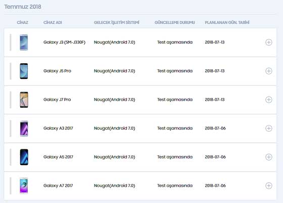
Task: Click Nougat(Android 7.0) in Galaxy J7 Pro row
Action: click(x=114, y=100)
